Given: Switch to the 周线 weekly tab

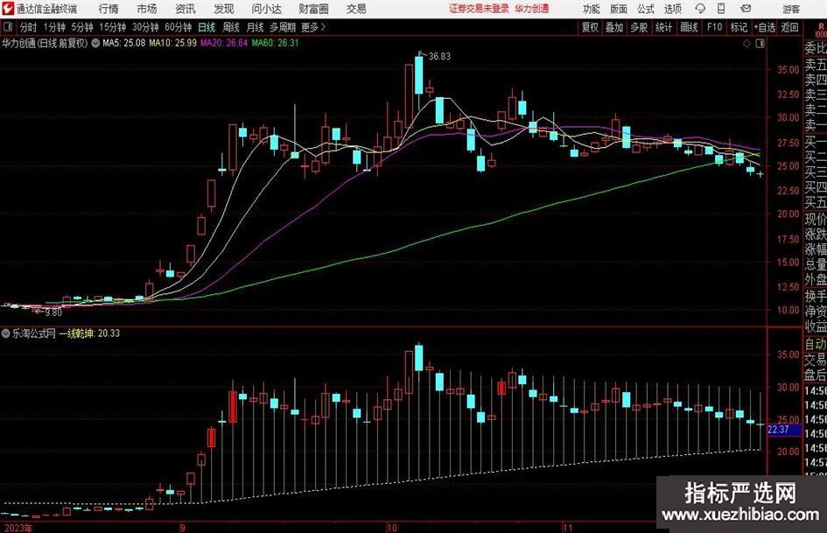Looking at the screenshot, I should point(231,27).
